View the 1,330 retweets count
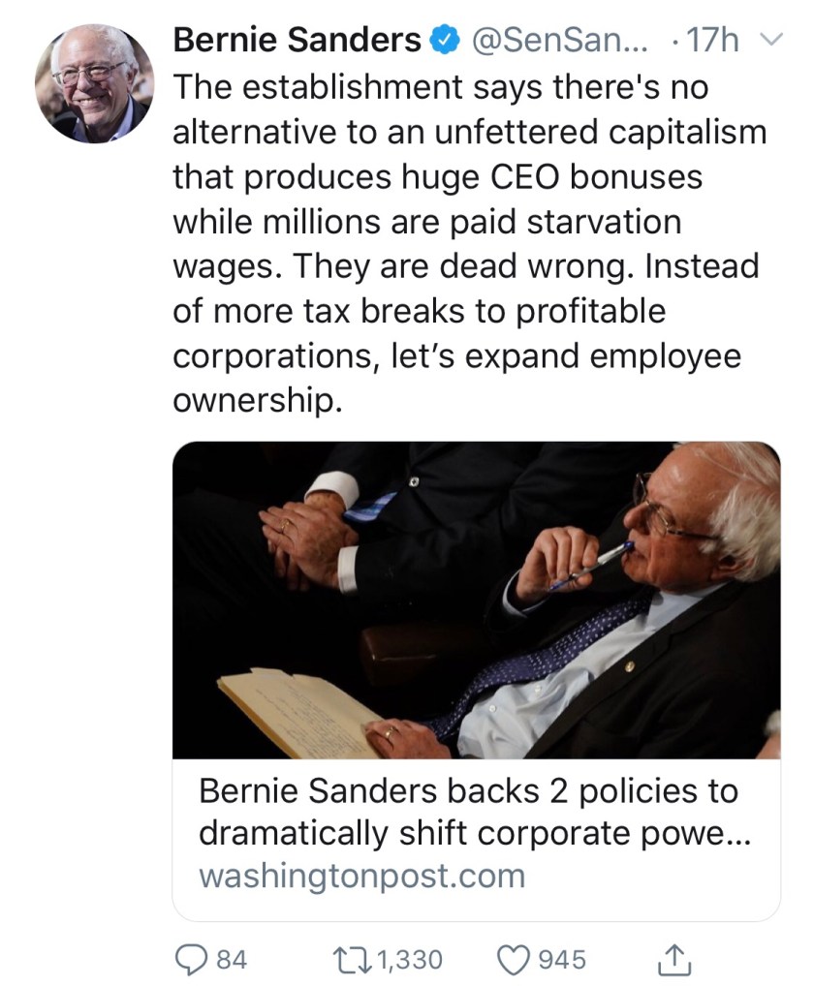This screenshot has height=986, width=814. tap(410, 960)
